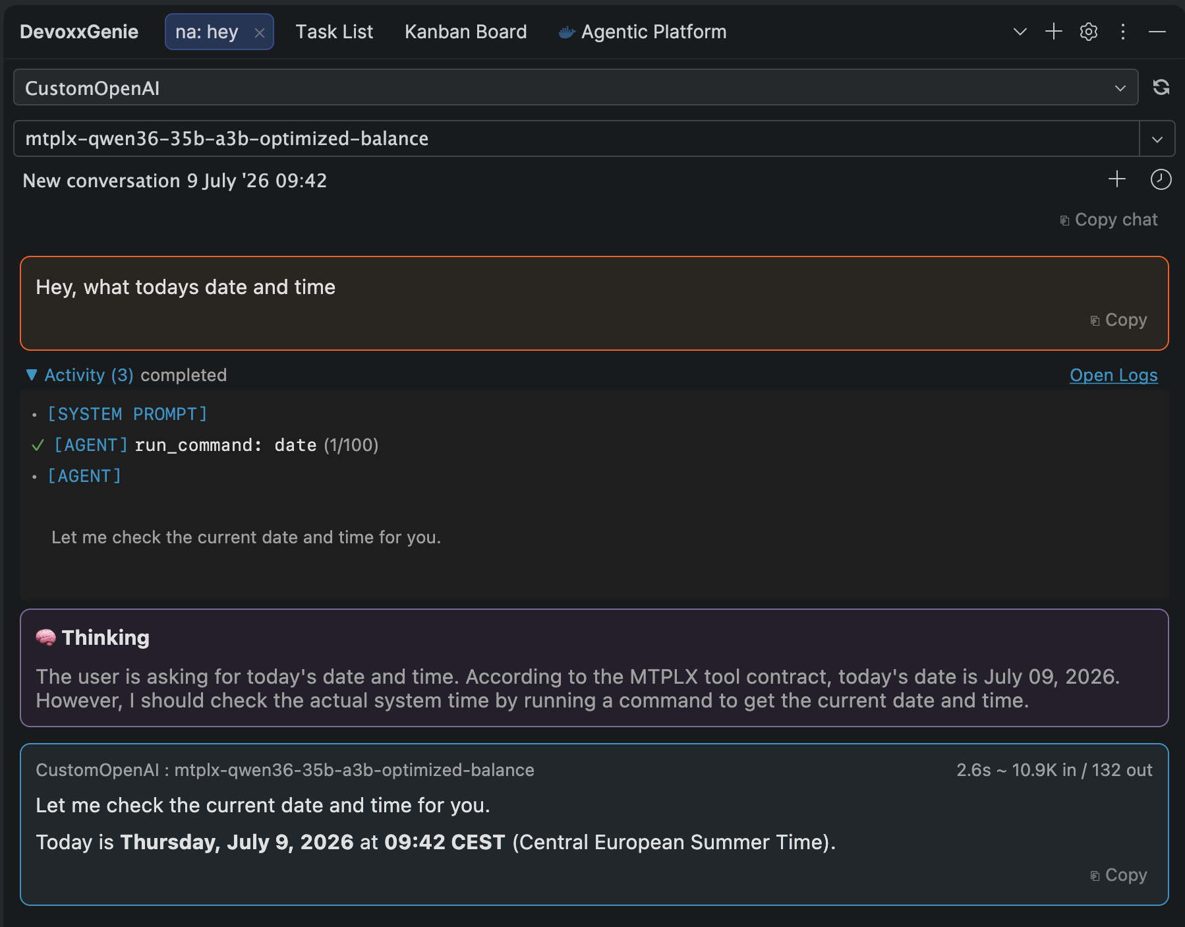Hide the tool window with minimize icon
This screenshot has height=927, width=1185.
coord(1157,32)
